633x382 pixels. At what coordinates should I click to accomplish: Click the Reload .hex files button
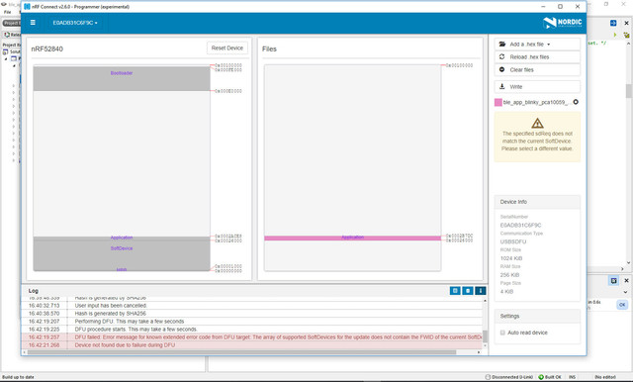[537, 57]
